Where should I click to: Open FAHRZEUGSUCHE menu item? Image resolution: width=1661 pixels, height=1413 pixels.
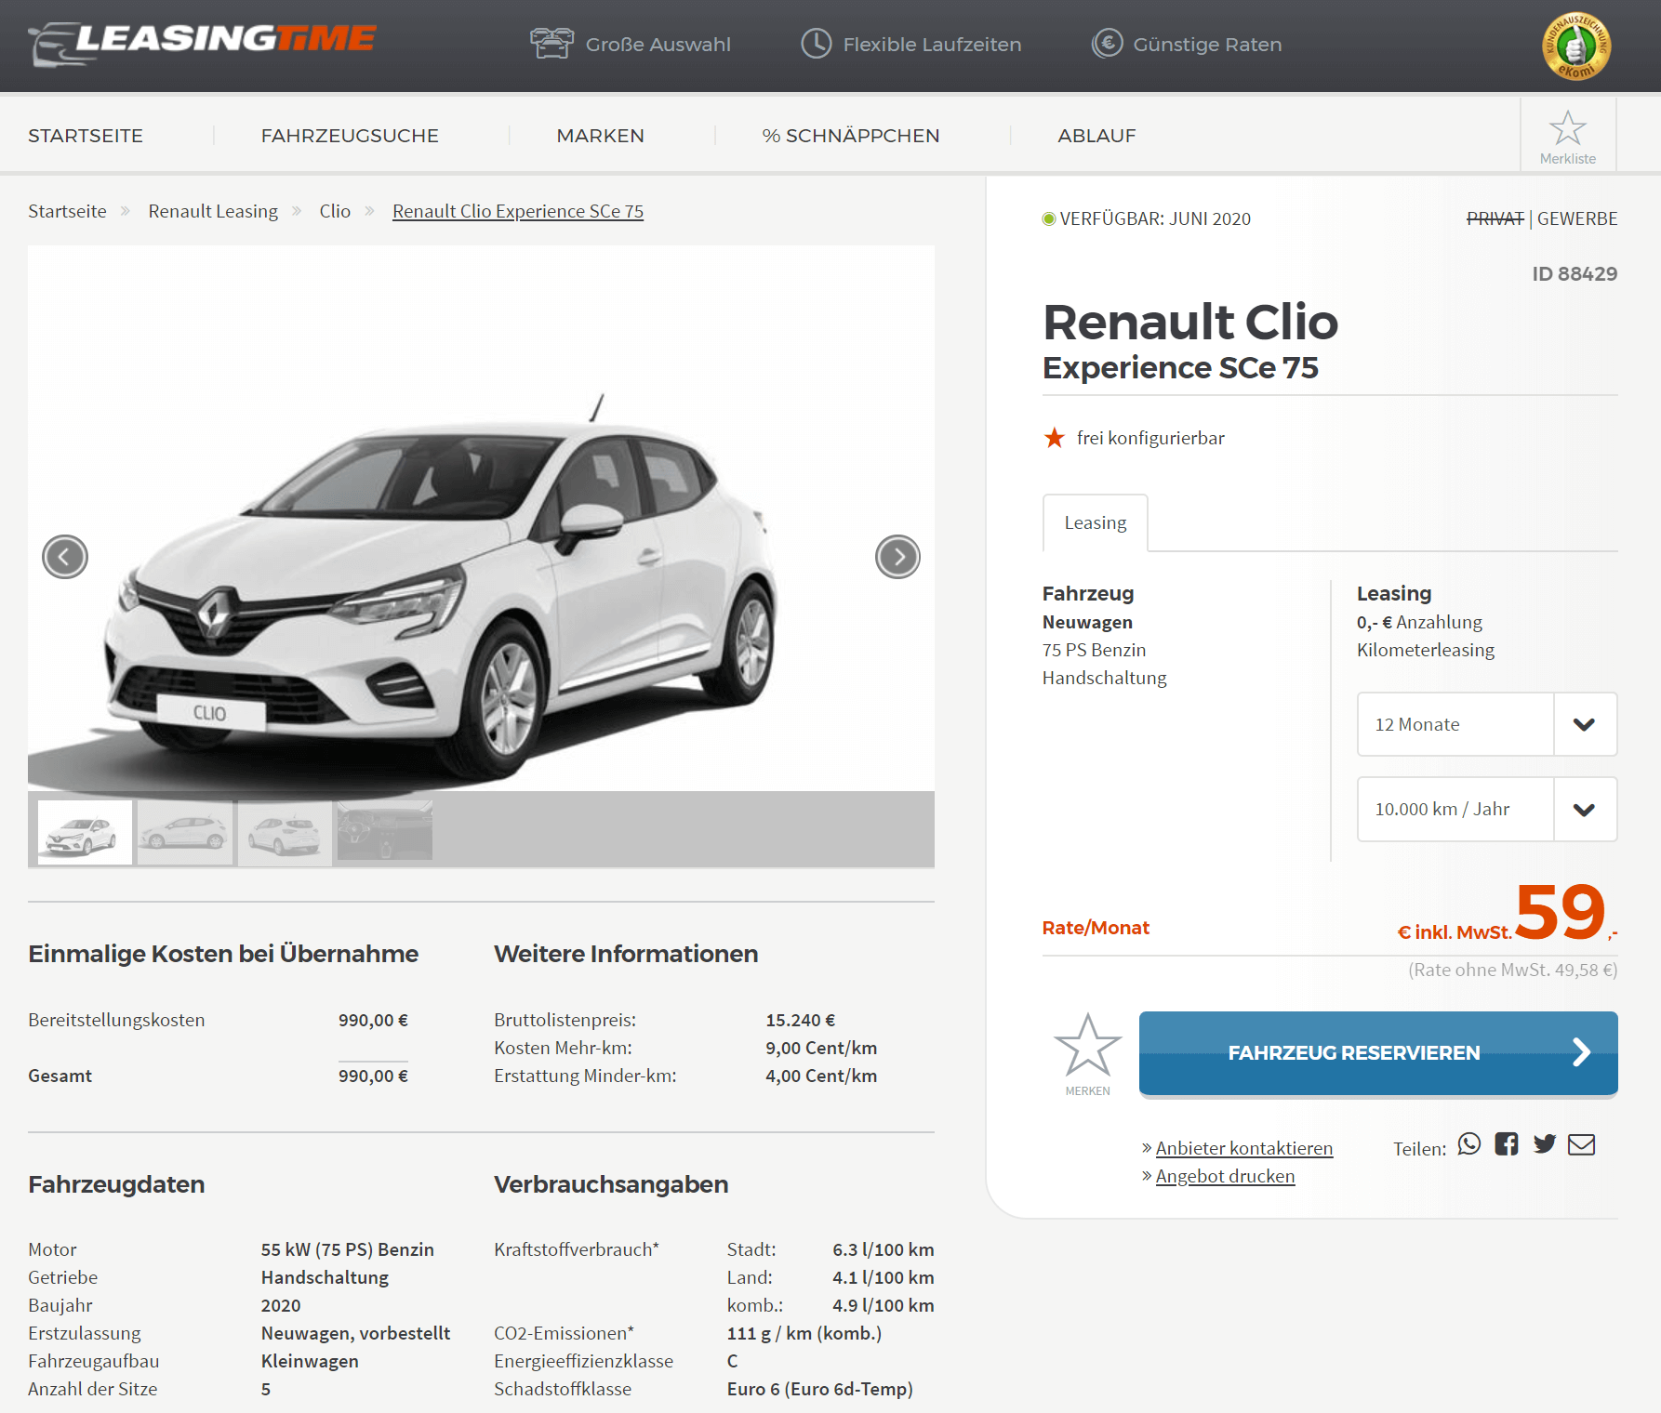point(350,136)
